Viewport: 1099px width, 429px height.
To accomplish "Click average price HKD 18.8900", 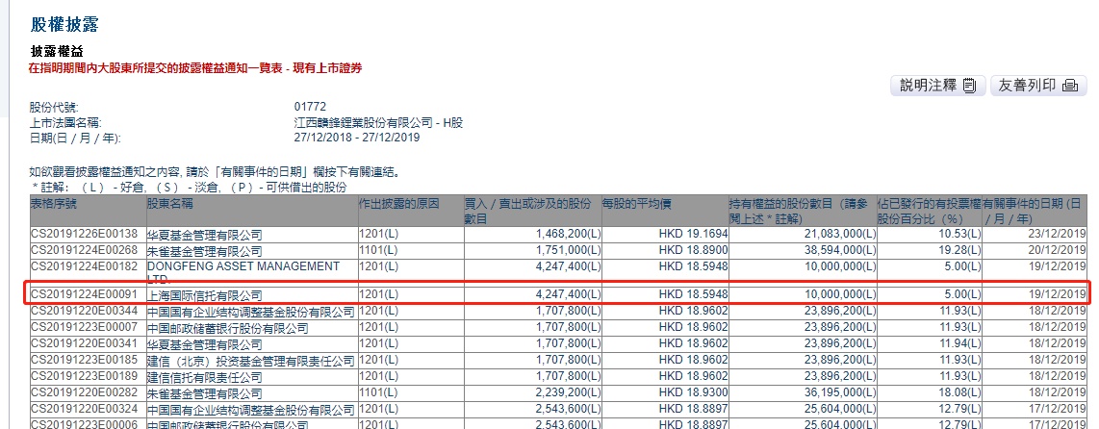I will (694, 250).
